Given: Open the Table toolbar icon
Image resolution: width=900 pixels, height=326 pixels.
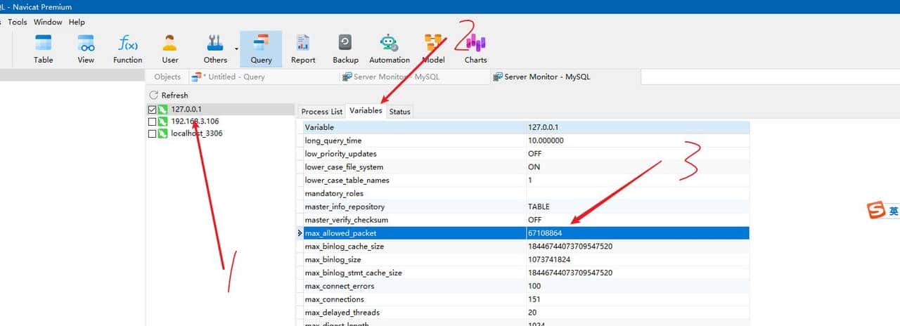Looking at the screenshot, I should [44, 48].
